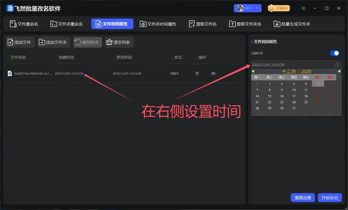Switch to 提取文件夹名 tab
348x210 pixels.
click(x=245, y=24)
